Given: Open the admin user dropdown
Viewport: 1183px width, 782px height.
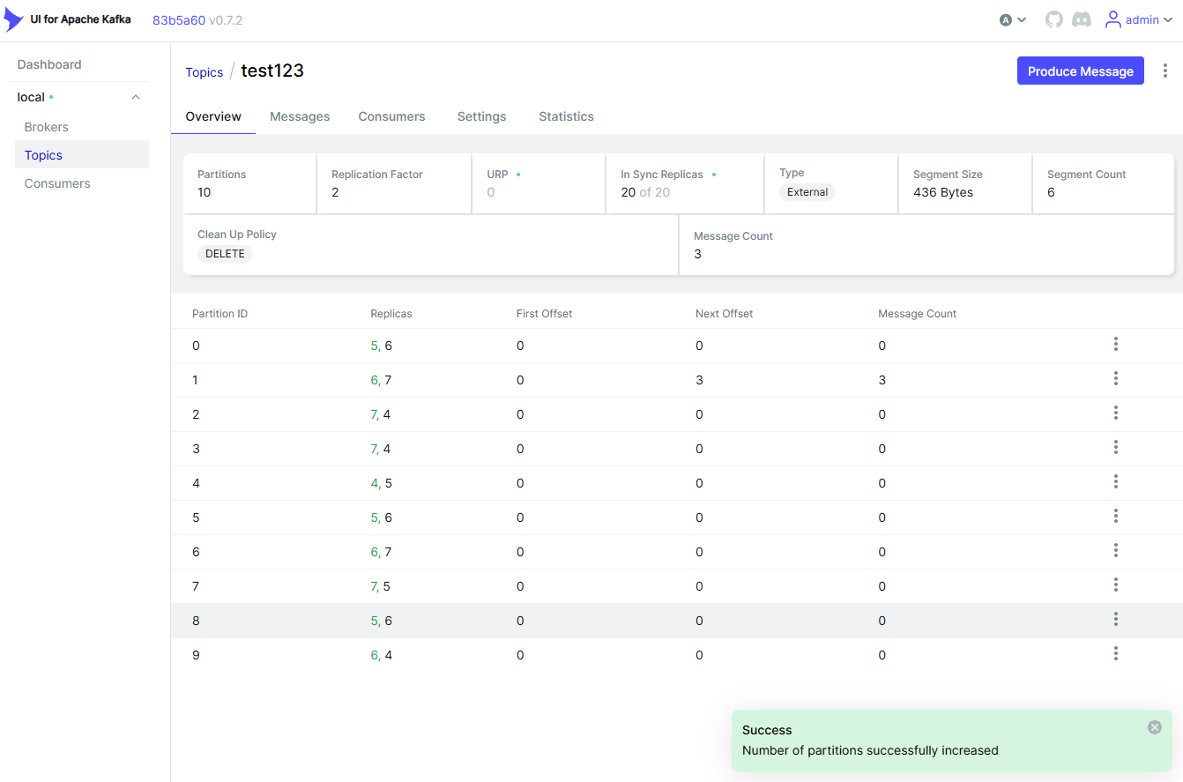Looking at the screenshot, I should click(1140, 19).
